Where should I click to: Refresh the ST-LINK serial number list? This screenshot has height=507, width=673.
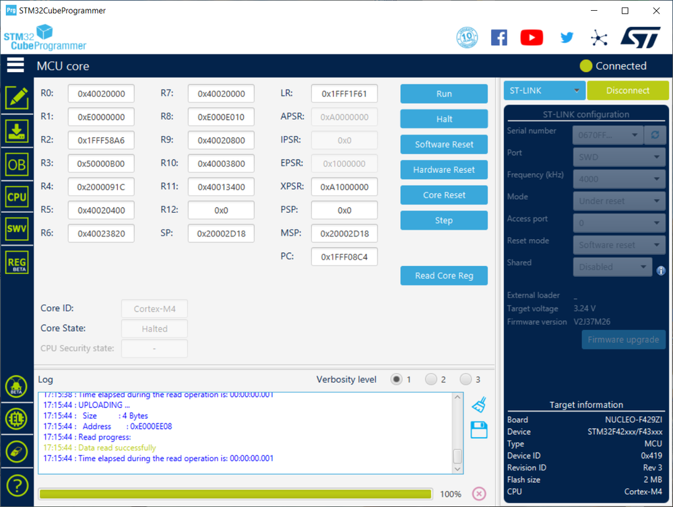pyautogui.click(x=655, y=135)
